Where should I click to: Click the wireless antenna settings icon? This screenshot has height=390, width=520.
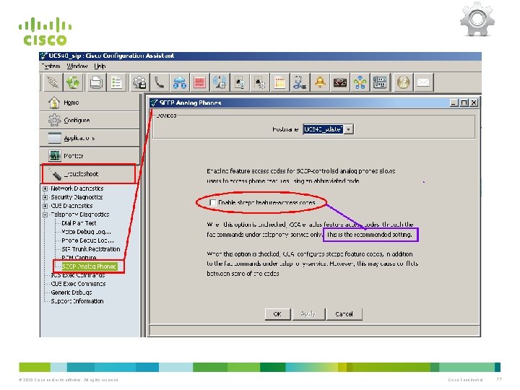(220, 82)
